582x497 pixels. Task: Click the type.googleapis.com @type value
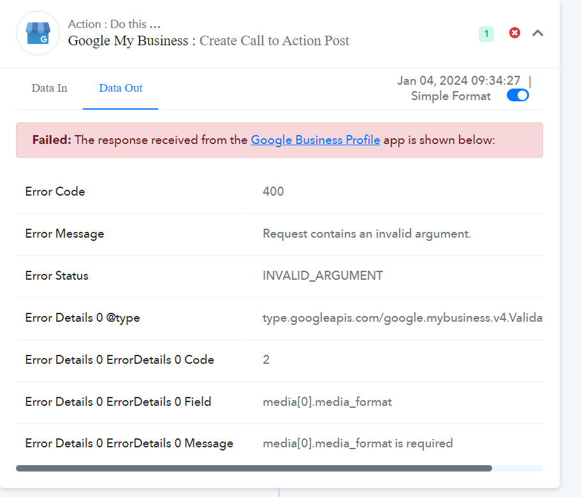403,318
